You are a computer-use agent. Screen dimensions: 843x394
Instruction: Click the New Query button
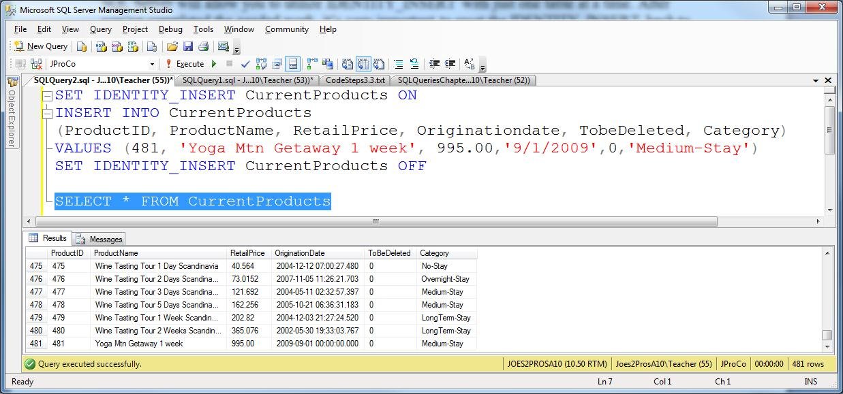point(40,46)
